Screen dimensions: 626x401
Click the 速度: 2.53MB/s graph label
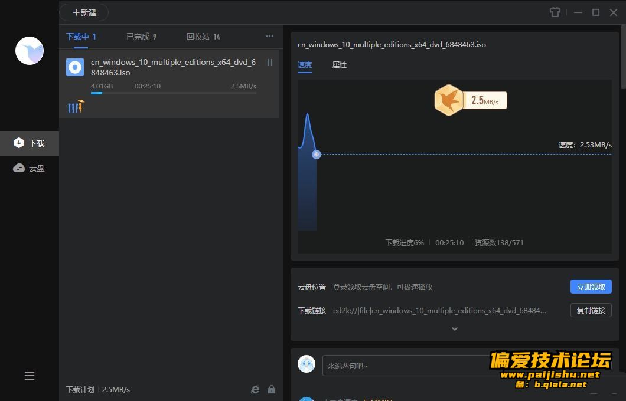[585, 144]
